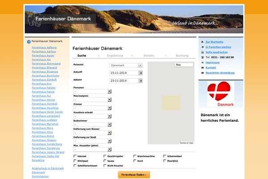Click the telephone icon beside Tel. number
Viewport: 268px width, 179px height.
202,57
